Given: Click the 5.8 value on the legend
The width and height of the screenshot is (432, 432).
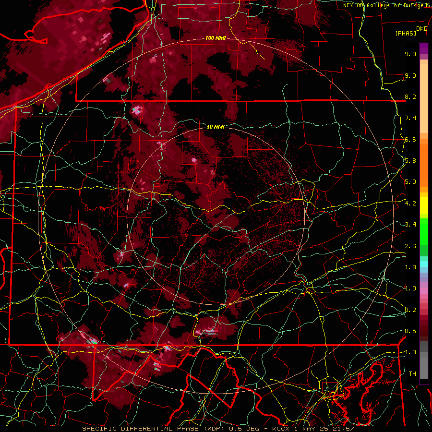Looking at the screenshot, I should tap(410, 161).
